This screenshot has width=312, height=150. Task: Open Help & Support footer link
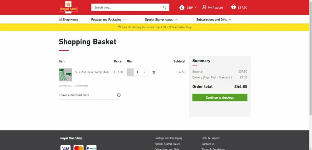click(211, 138)
